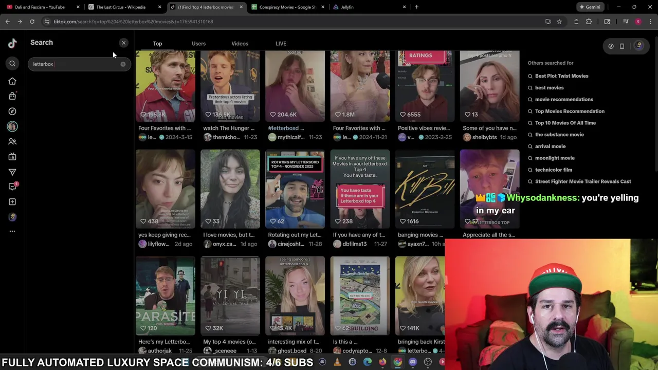Viewport: 658px width, 370px height.
Task: Select 'arrival movie' suggestion
Action: tap(550, 146)
